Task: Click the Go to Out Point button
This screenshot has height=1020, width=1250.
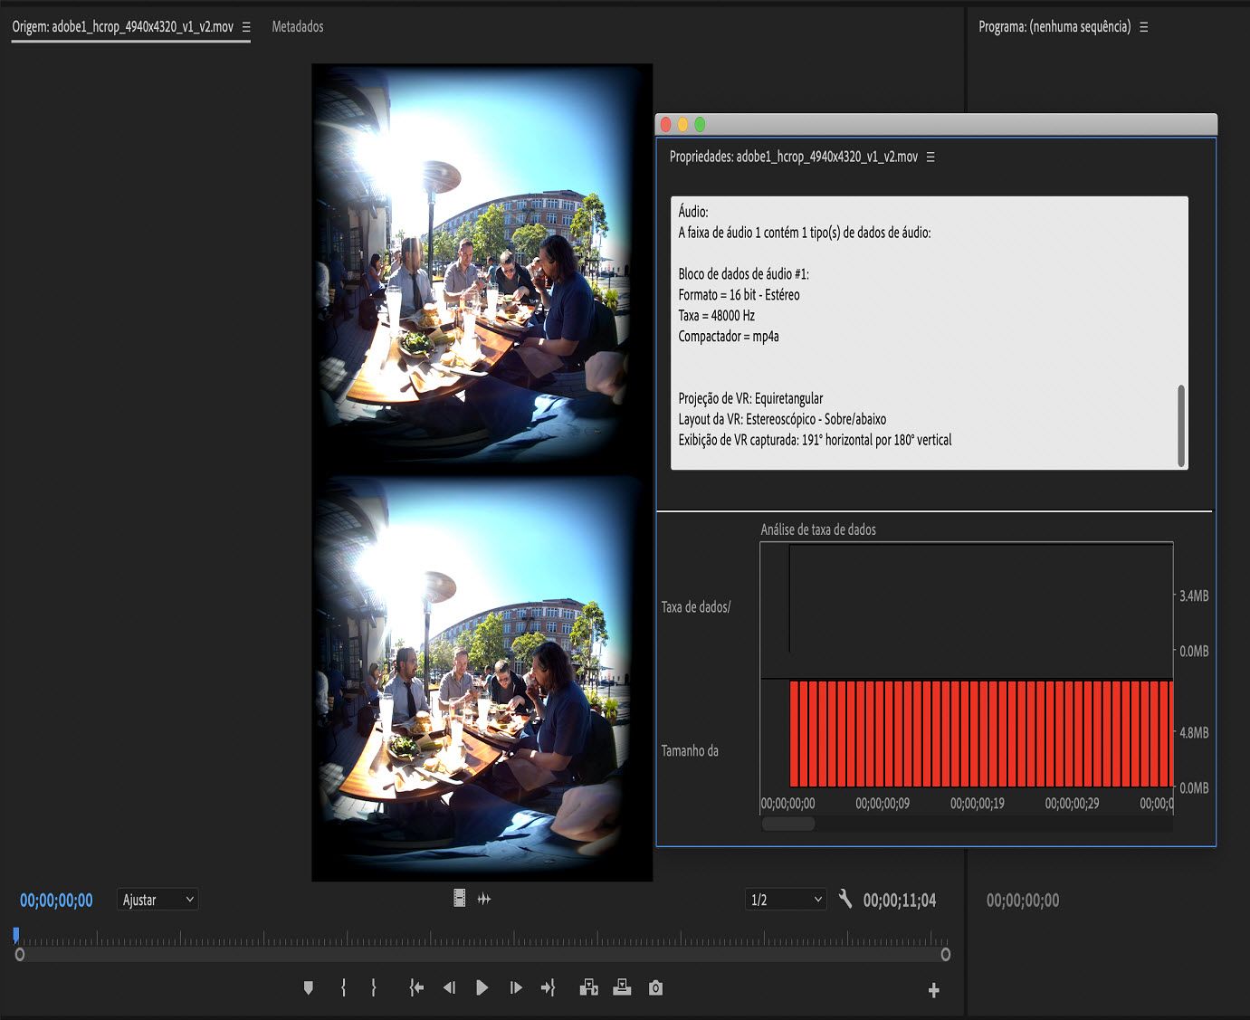Action: click(548, 987)
